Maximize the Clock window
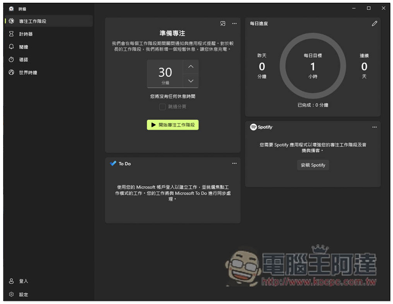The width and height of the screenshot is (393, 304). (369, 8)
